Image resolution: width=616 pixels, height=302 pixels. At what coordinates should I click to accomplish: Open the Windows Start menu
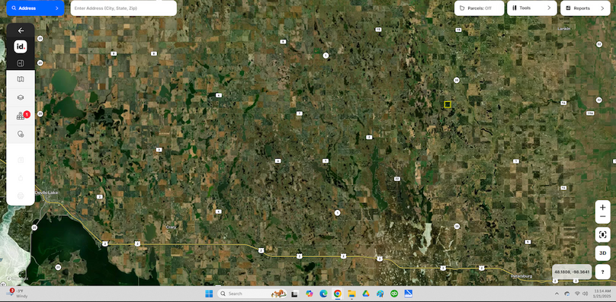click(209, 294)
